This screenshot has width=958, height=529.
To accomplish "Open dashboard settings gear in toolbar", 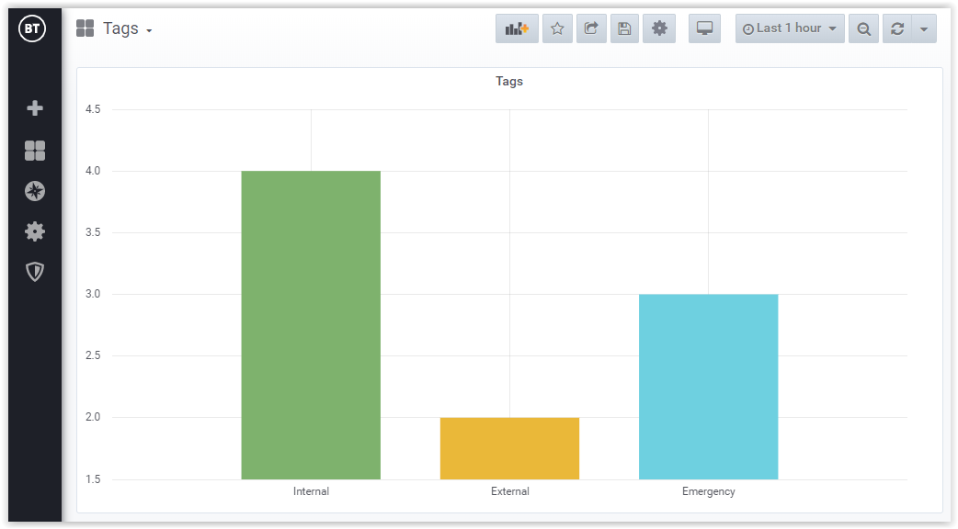I will (659, 28).
